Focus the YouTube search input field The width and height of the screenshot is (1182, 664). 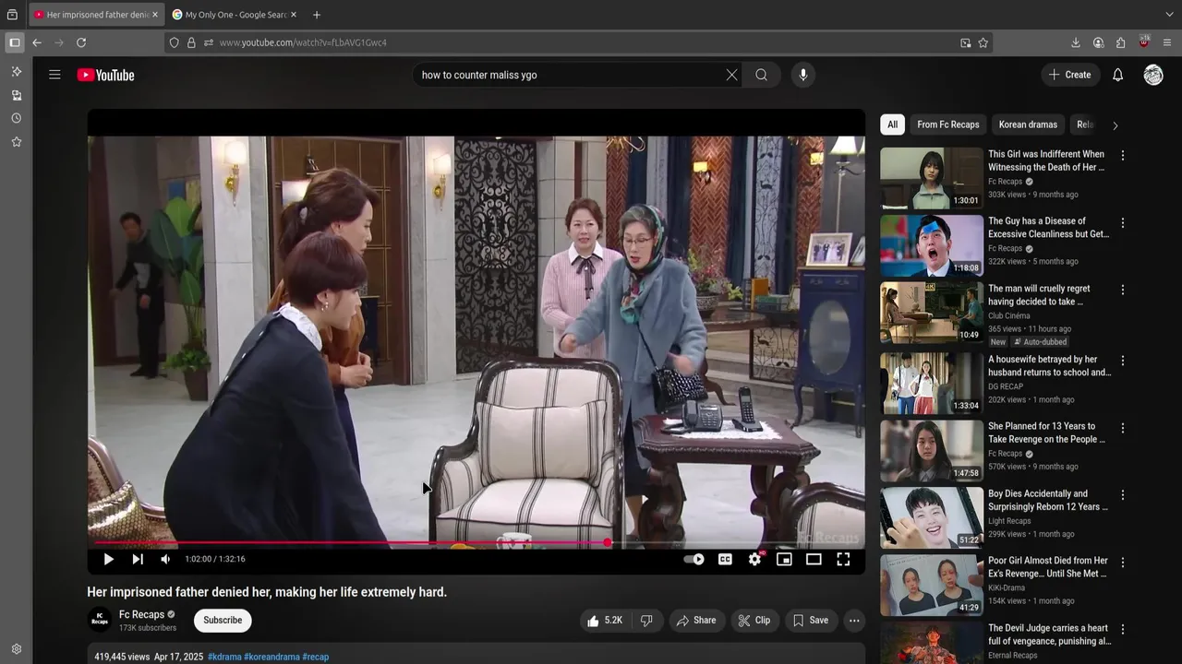pos(568,75)
